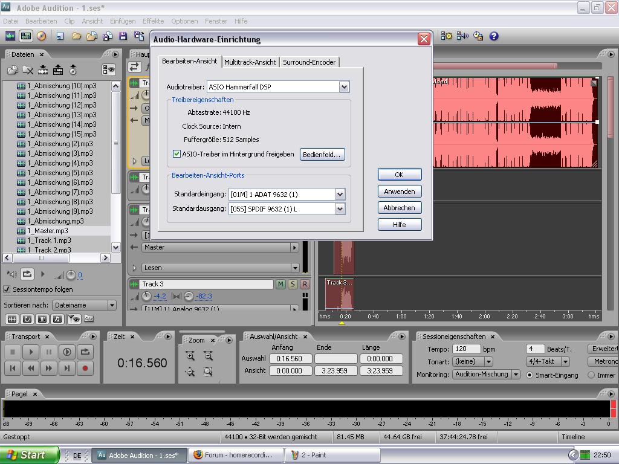This screenshot has width=619, height=464.
Task: Toggle the loop playback transport button
Action: pos(85,352)
